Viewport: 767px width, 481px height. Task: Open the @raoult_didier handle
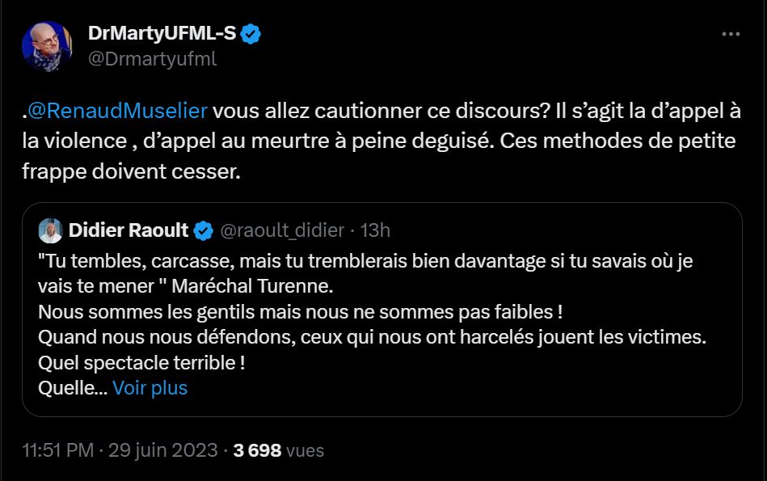point(283,230)
